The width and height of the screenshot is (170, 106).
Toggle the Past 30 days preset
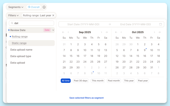(x=80, y=81)
